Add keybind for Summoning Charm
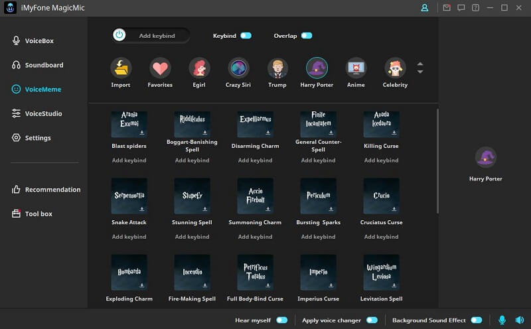 255,237
